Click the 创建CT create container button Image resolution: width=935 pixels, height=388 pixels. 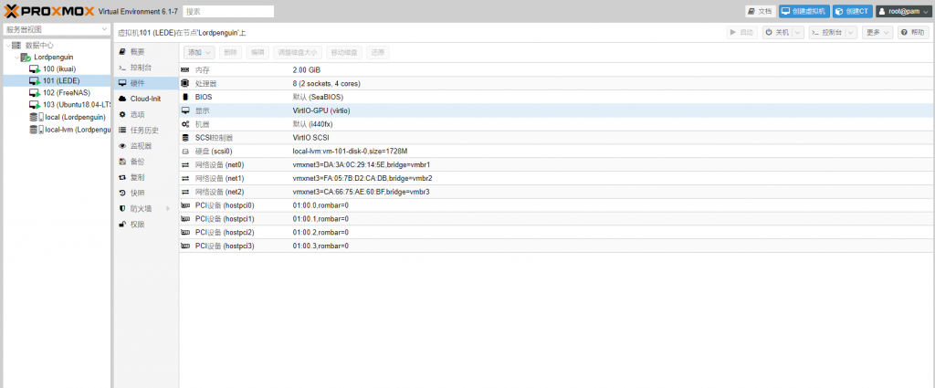point(853,11)
